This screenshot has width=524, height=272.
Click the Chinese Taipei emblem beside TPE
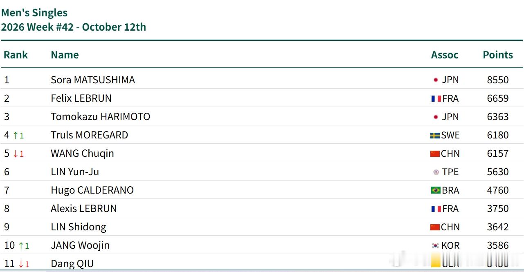coord(436,172)
